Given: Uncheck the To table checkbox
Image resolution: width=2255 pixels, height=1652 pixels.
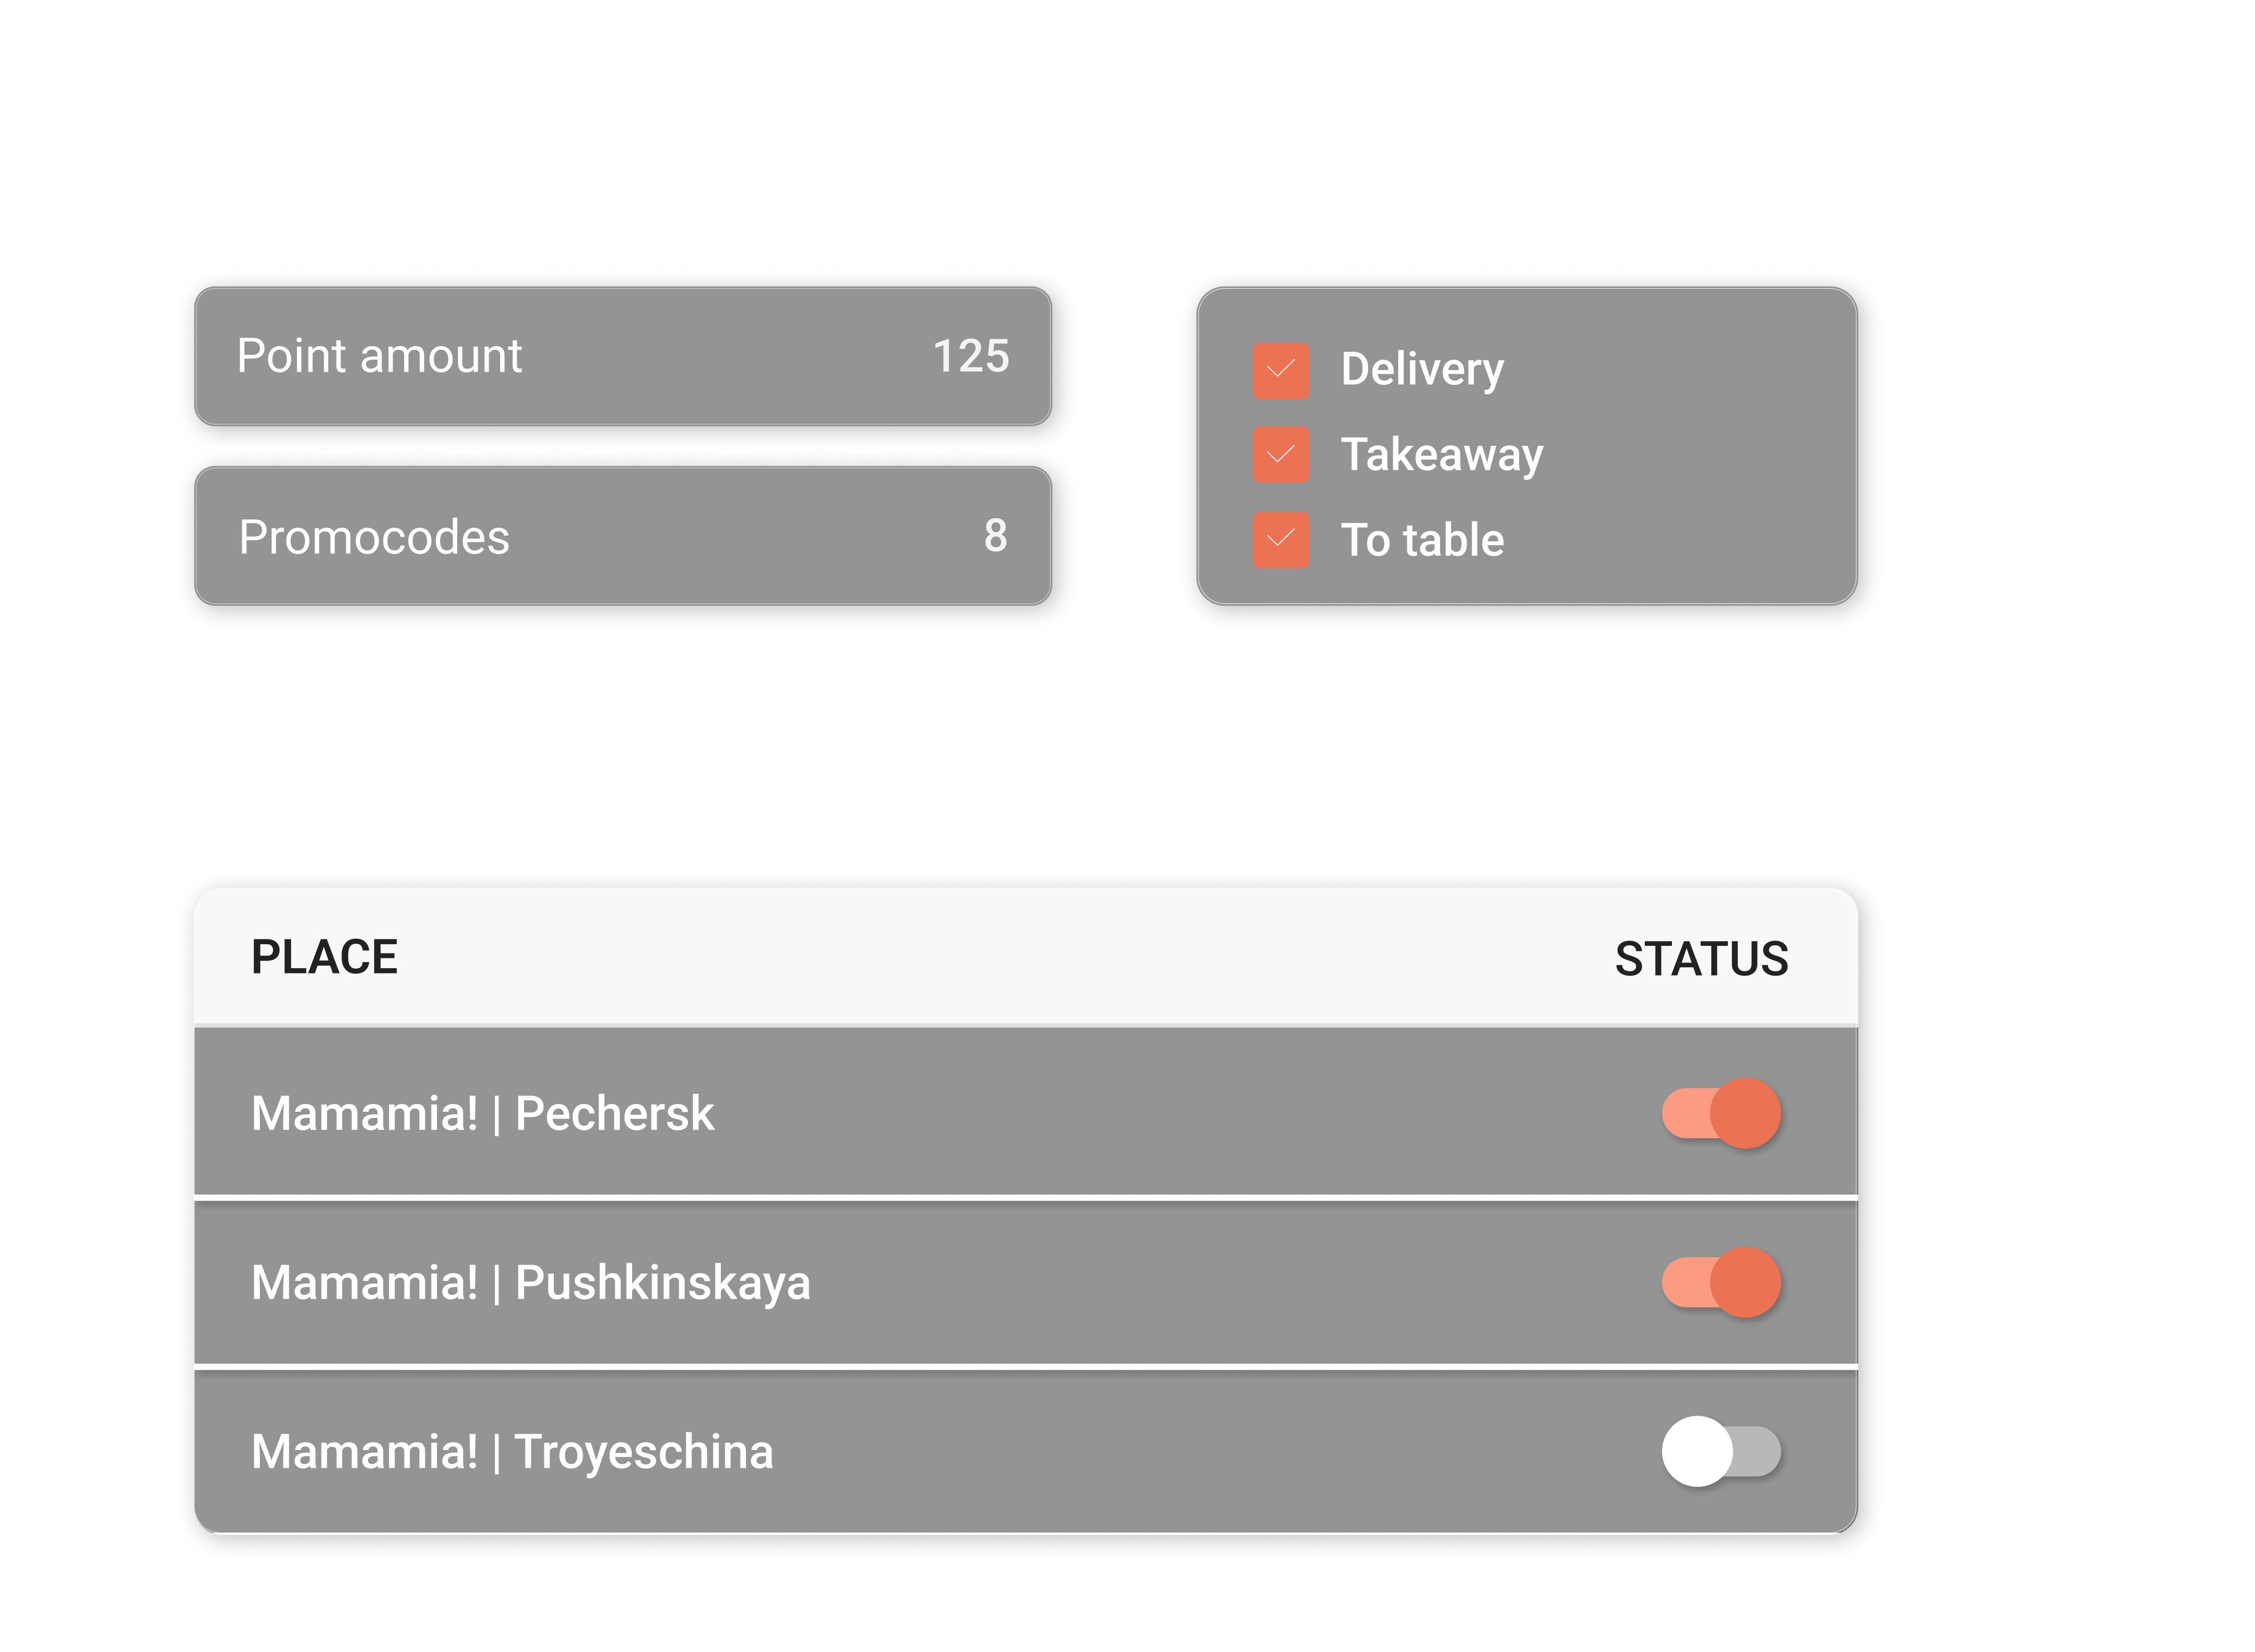Looking at the screenshot, I should point(1280,540).
